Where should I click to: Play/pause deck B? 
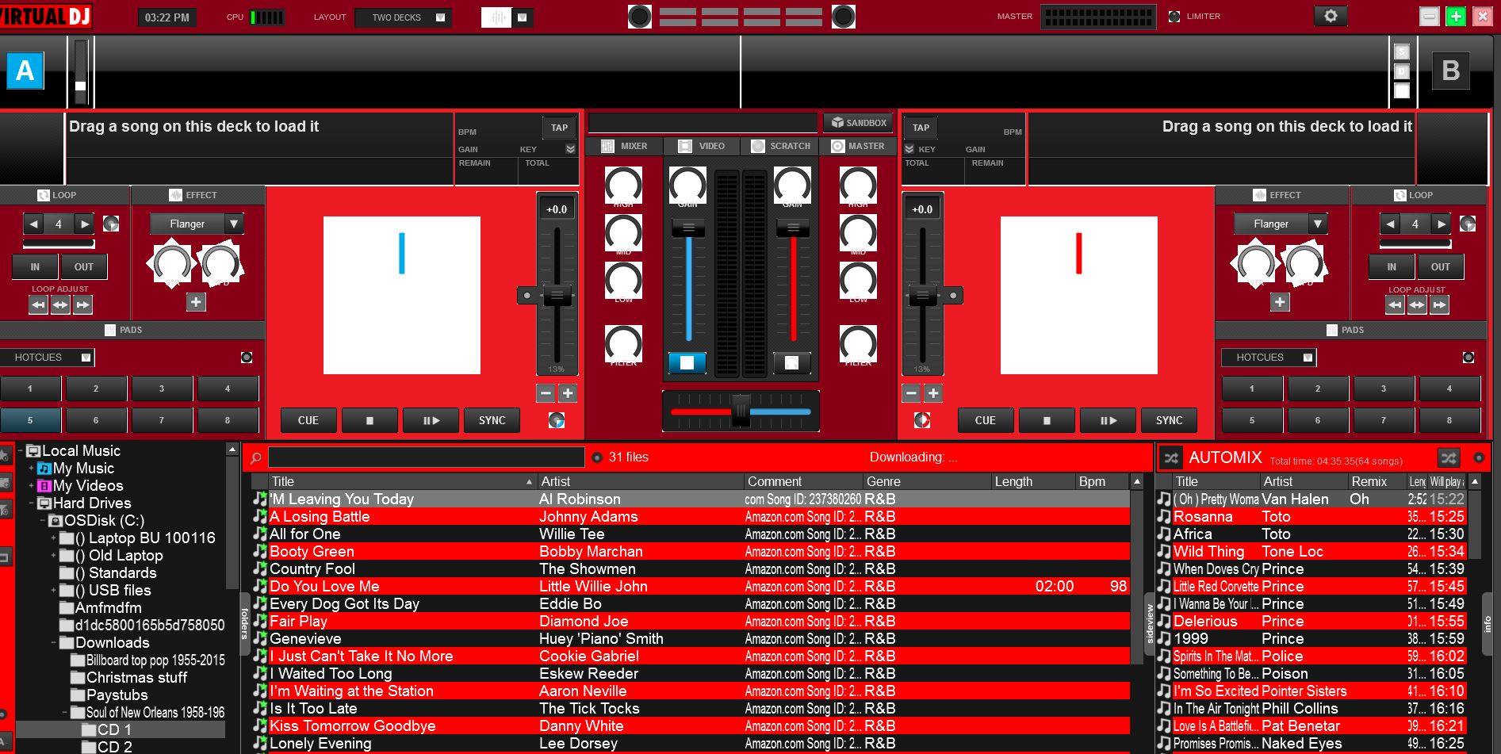pyautogui.click(x=1108, y=421)
